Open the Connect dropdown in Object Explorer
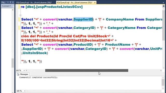The width and height of the screenshot is (166, 93). click(6, 6)
